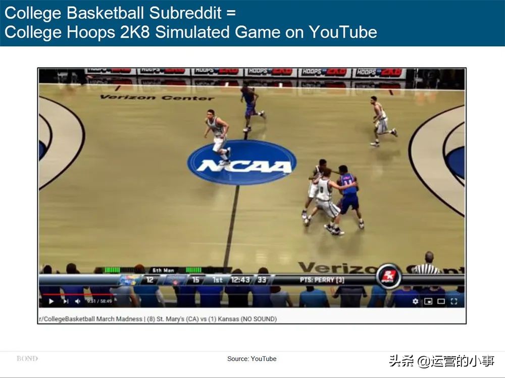
Task: Click the St. Mary's score of 15
Action: click(x=195, y=280)
